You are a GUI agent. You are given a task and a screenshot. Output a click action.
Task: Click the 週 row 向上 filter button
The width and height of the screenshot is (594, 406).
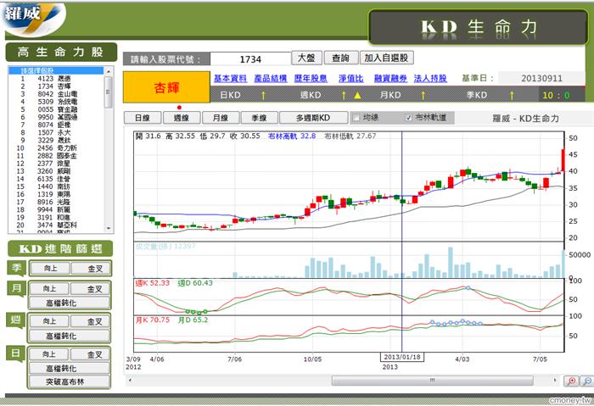point(49,321)
